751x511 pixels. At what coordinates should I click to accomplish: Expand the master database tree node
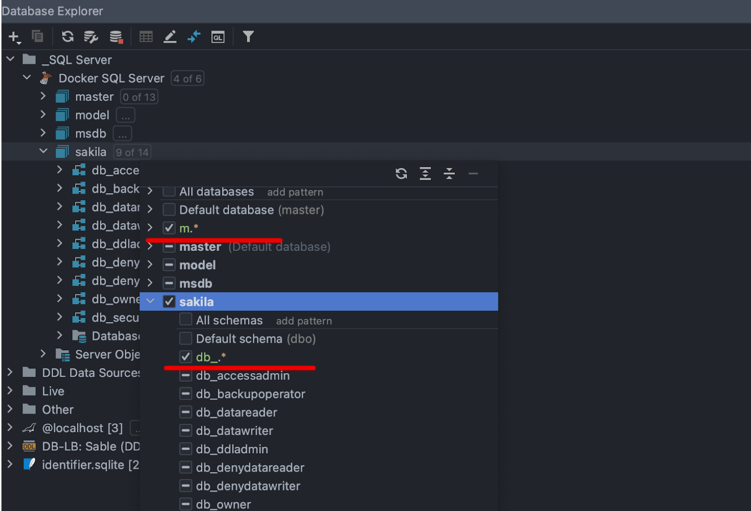43,96
